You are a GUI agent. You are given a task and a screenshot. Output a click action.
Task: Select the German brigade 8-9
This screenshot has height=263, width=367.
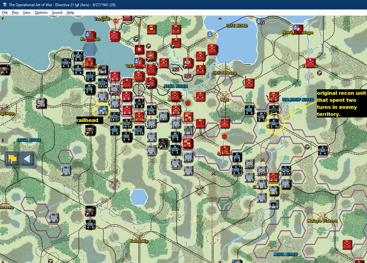click(x=90, y=76)
